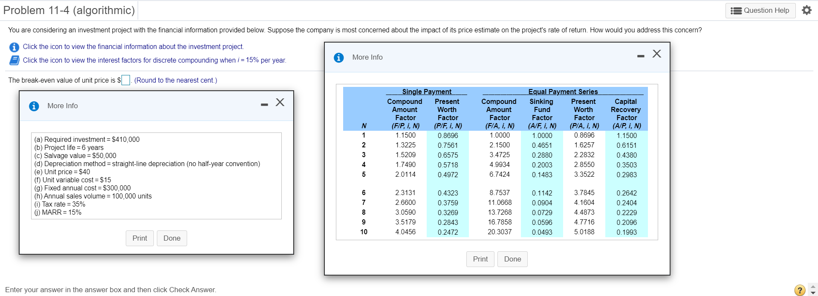
Task: Click the value 0.4972 in row 5
Action: tap(448, 175)
